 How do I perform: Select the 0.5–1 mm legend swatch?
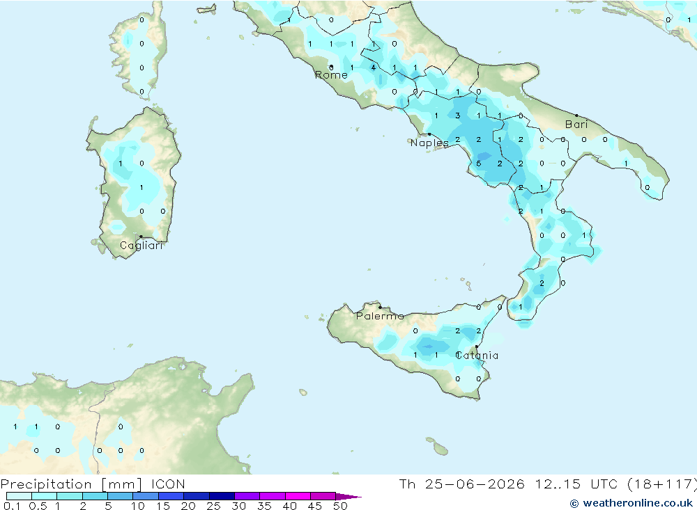click(45, 496)
